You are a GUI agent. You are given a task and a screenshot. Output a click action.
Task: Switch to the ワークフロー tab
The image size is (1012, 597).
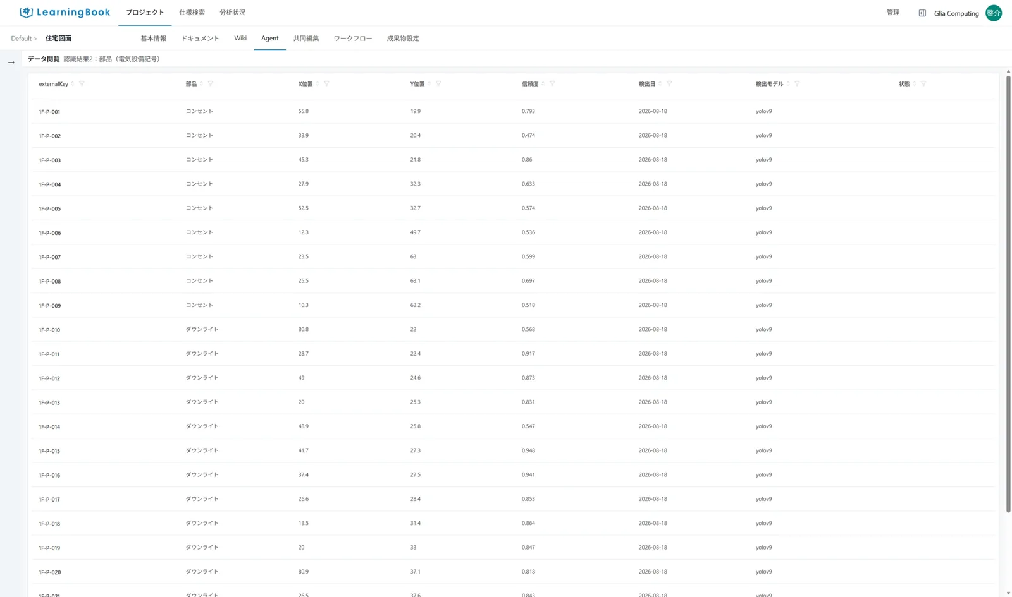coord(353,39)
